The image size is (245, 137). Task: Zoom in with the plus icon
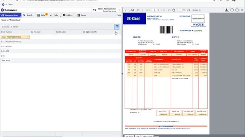pos(237,10)
